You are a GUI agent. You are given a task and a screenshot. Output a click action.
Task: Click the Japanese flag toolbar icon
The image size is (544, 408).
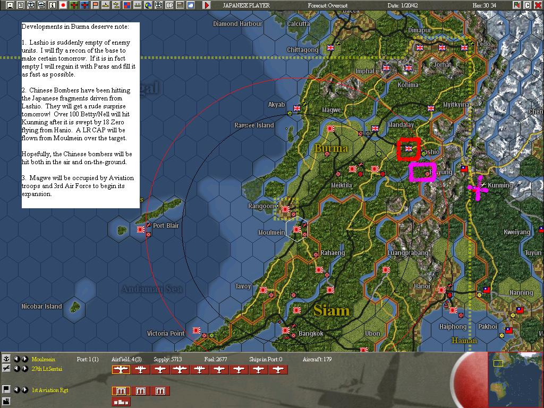click(63, 5)
